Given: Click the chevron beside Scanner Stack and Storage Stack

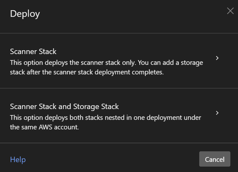Looking at the screenshot, I should (217, 113).
